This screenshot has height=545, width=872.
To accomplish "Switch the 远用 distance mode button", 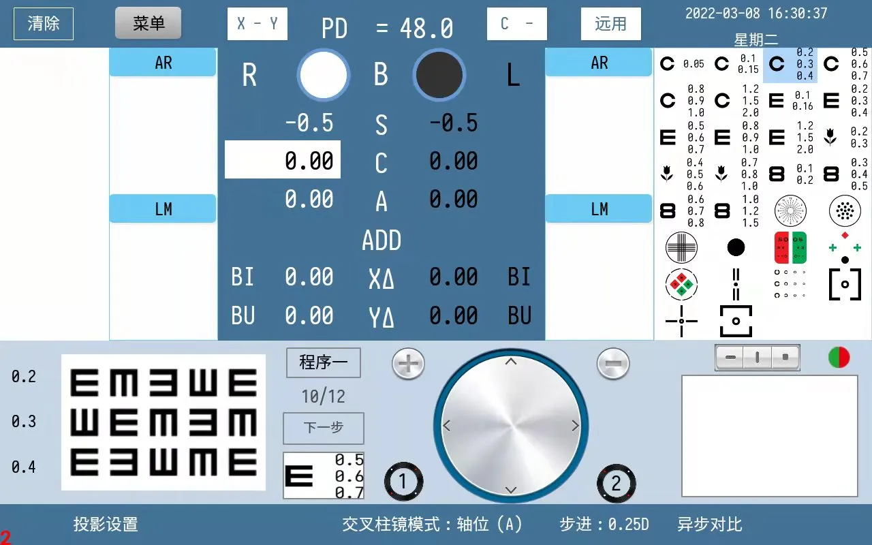I will pyautogui.click(x=610, y=24).
